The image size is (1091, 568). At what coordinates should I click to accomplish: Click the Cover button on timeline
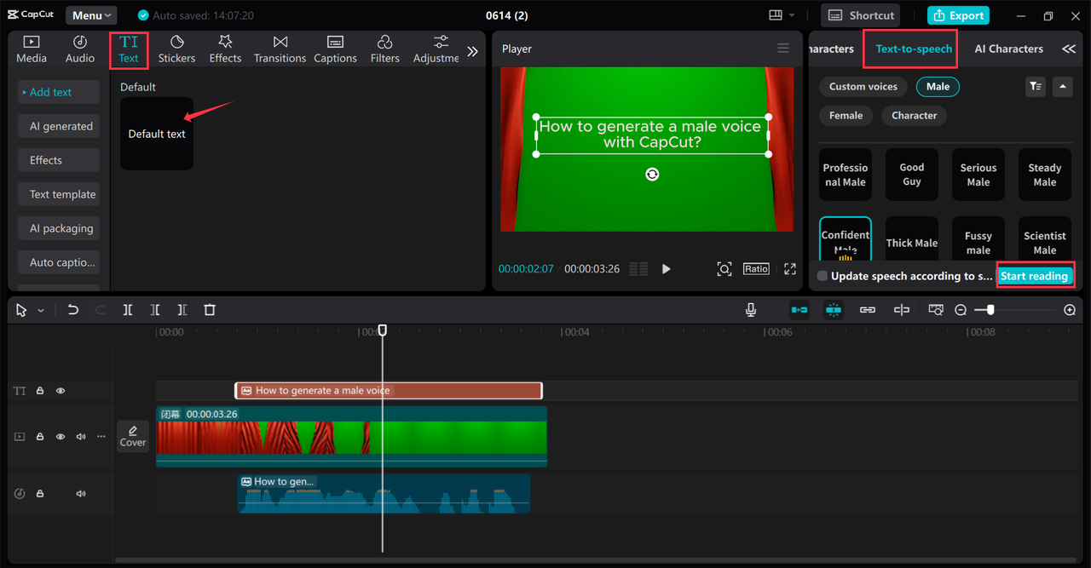tap(133, 435)
